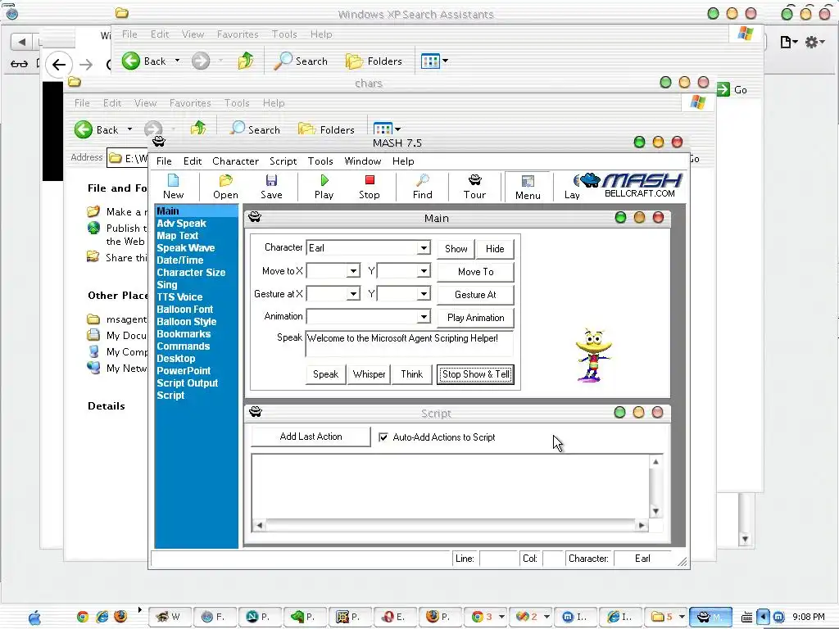Screen dimensions: 839x629
Task: Launch Chrome from the quick launch area
Action: [x=83, y=617]
